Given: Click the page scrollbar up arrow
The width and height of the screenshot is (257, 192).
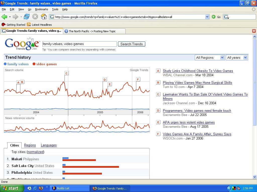Looking at the screenshot, I should [254, 36].
